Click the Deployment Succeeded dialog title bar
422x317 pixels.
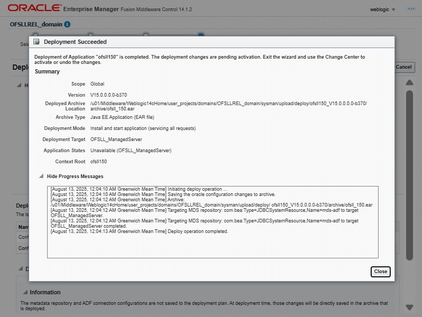pos(212,42)
